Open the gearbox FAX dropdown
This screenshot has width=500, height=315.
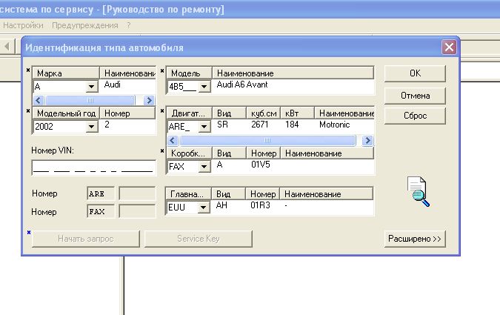(204, 168)
